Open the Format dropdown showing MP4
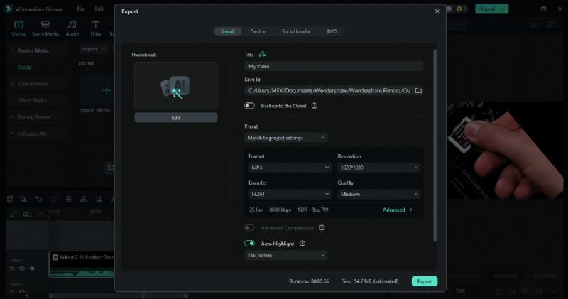 (289, 168)
